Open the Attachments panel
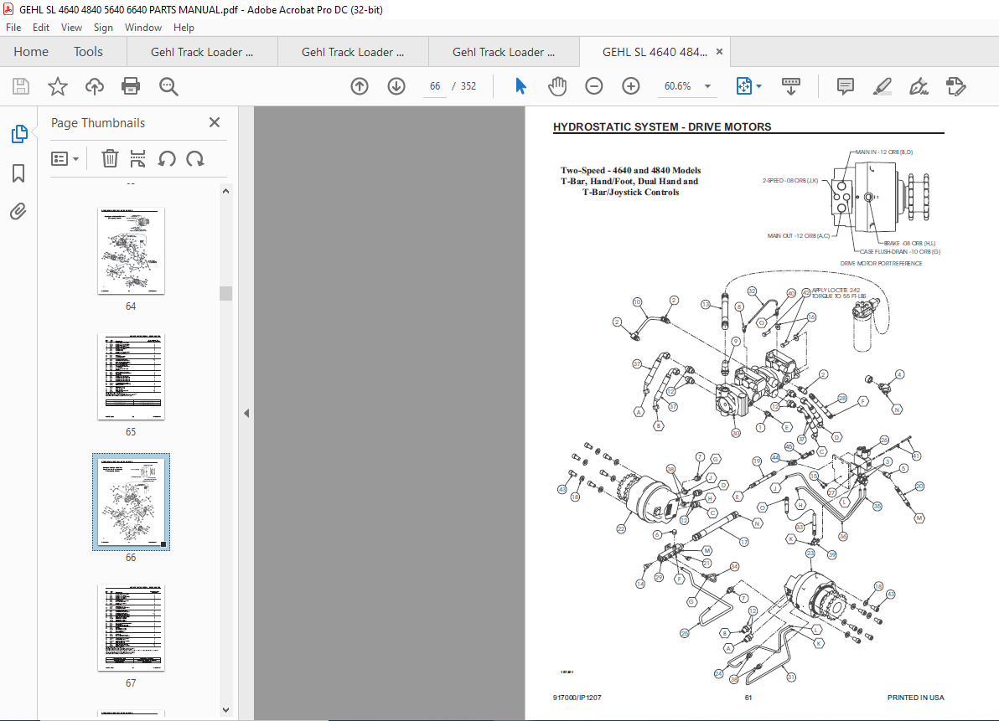Screen dimensions: 999x721 (18, 211)
